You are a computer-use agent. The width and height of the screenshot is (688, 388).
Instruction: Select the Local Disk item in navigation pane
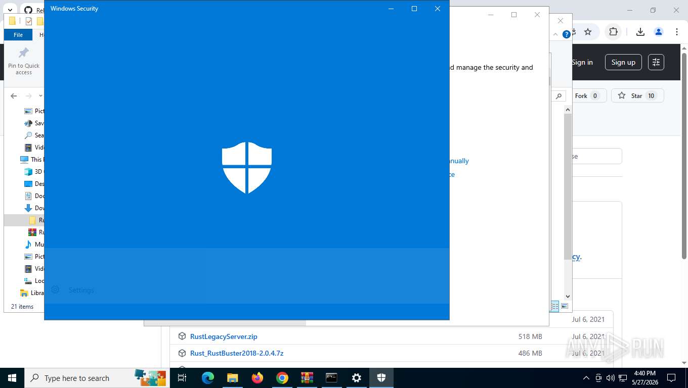point(34,280)
